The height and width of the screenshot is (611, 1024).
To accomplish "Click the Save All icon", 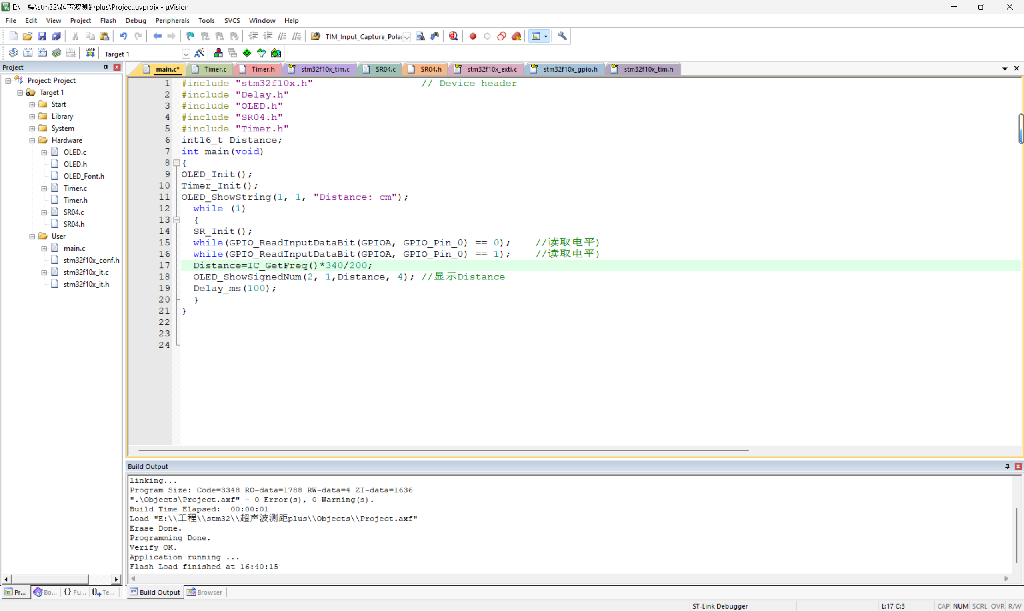I will tap(56, 36).
